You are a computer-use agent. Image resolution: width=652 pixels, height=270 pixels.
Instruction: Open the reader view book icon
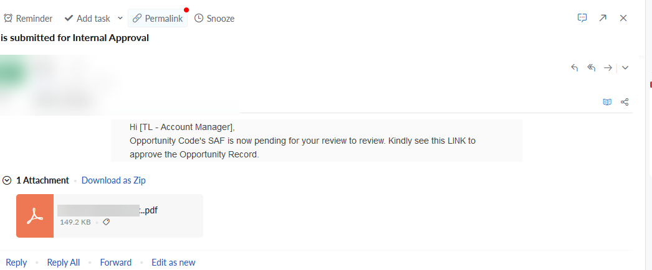click(x=607, y=102)
